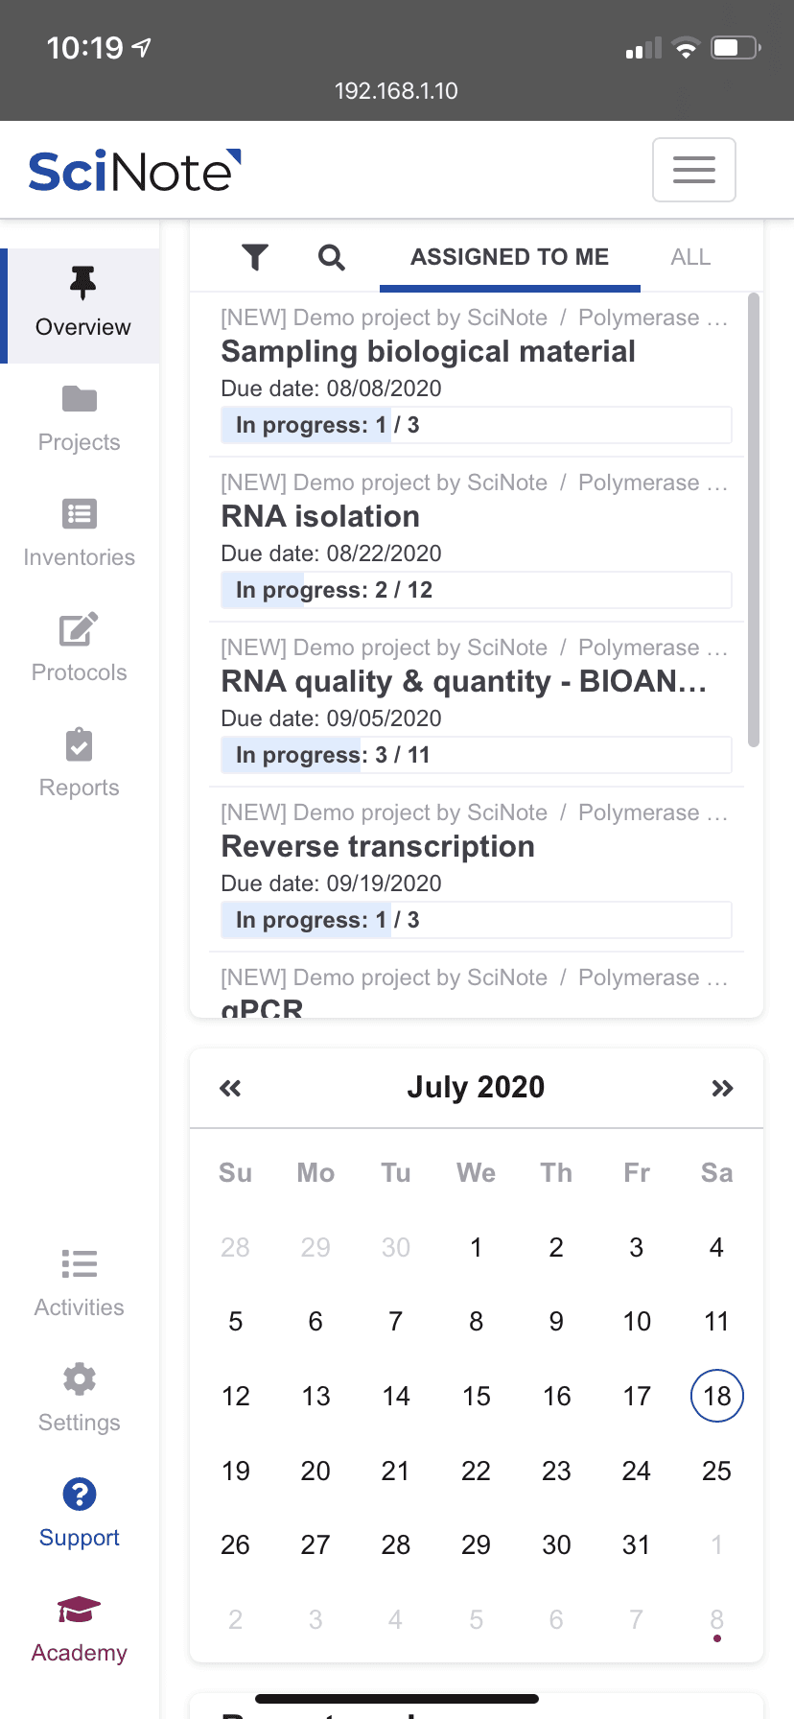Click the filter funnel icon
The height and width of the screenshot is (1719, 794).
255,257
